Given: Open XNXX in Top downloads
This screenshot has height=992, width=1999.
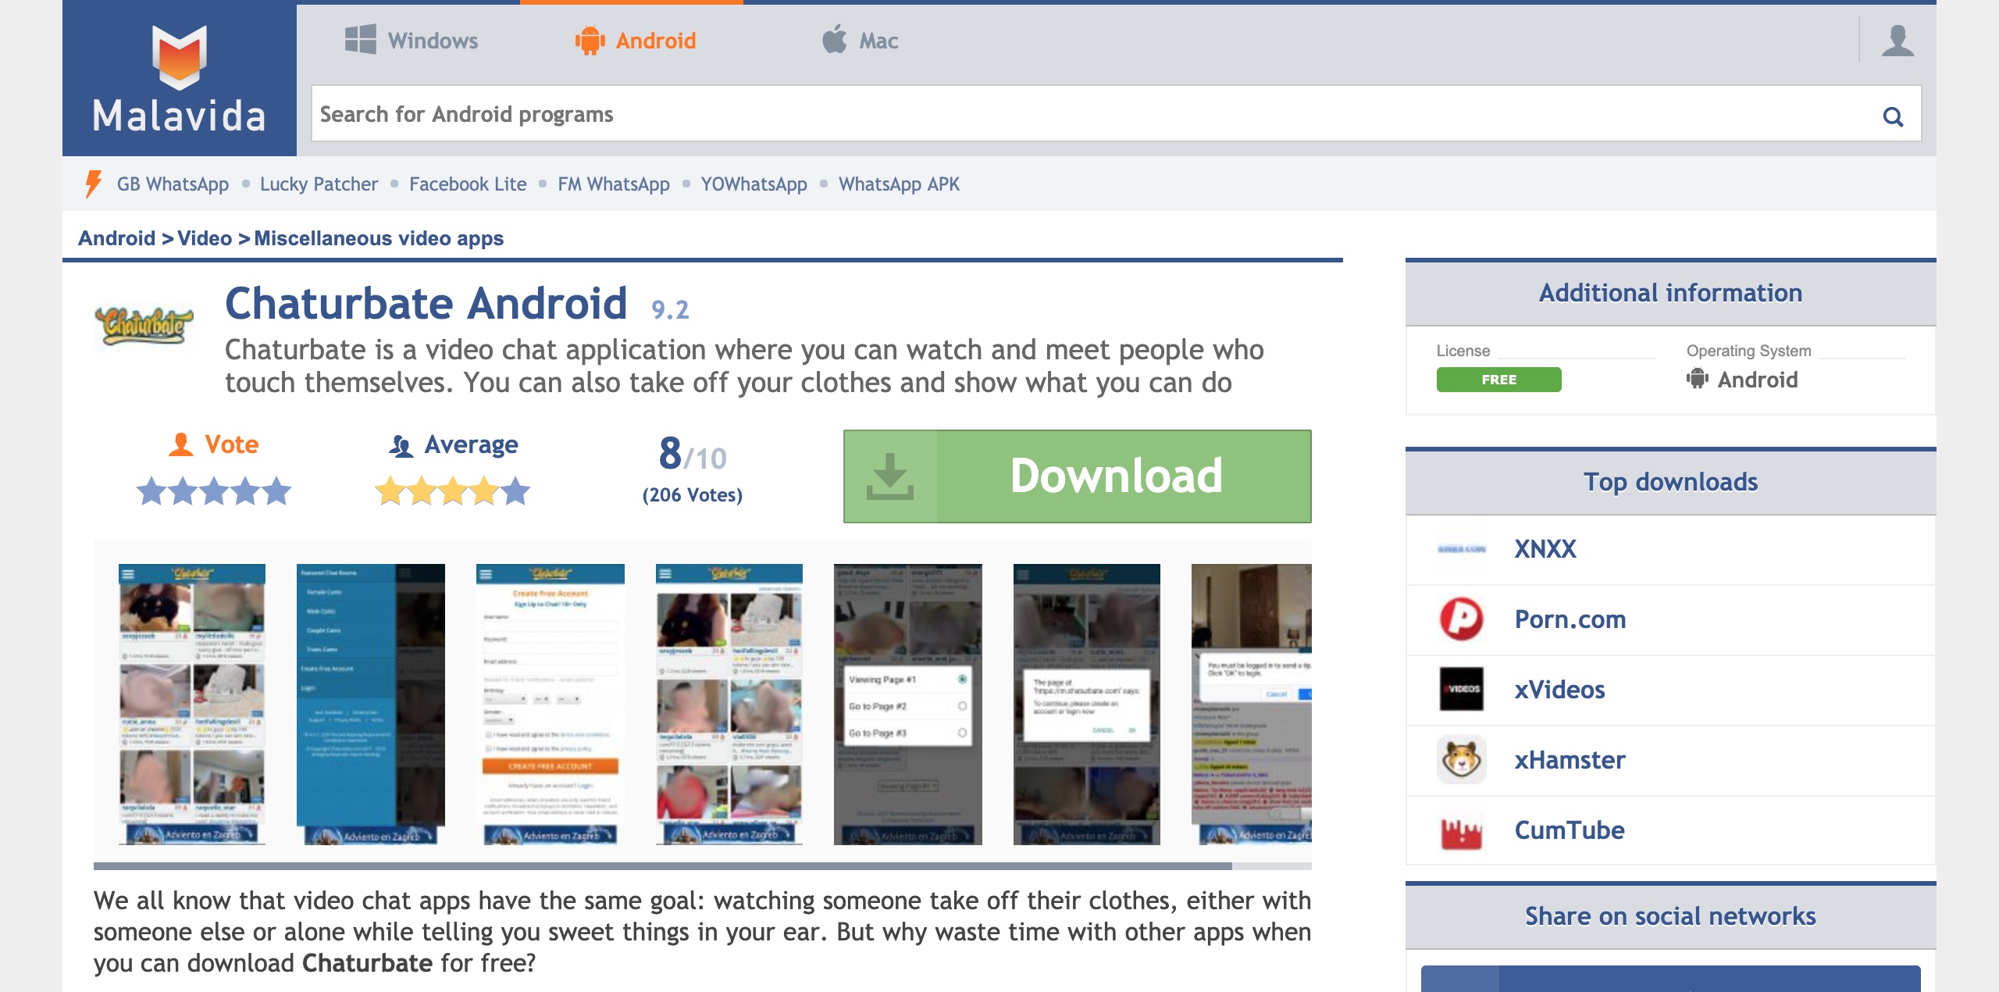Looking at the screenshot, I should pyautogui.click(x=1545, y=549).
